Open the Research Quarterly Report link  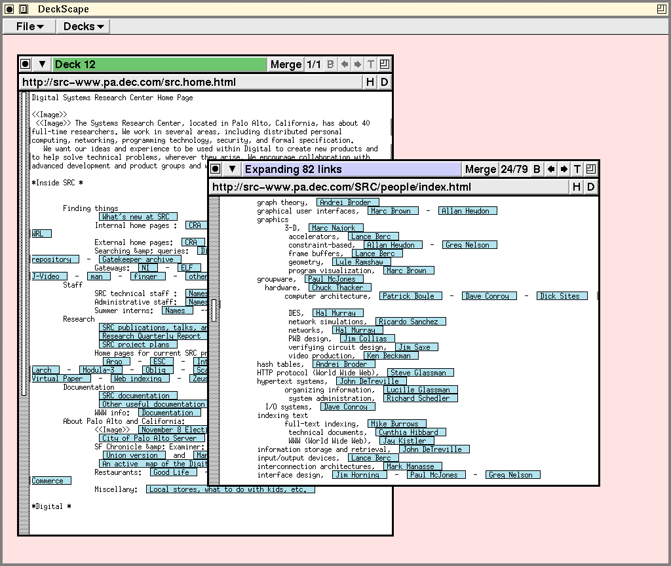tap(153, 336)
